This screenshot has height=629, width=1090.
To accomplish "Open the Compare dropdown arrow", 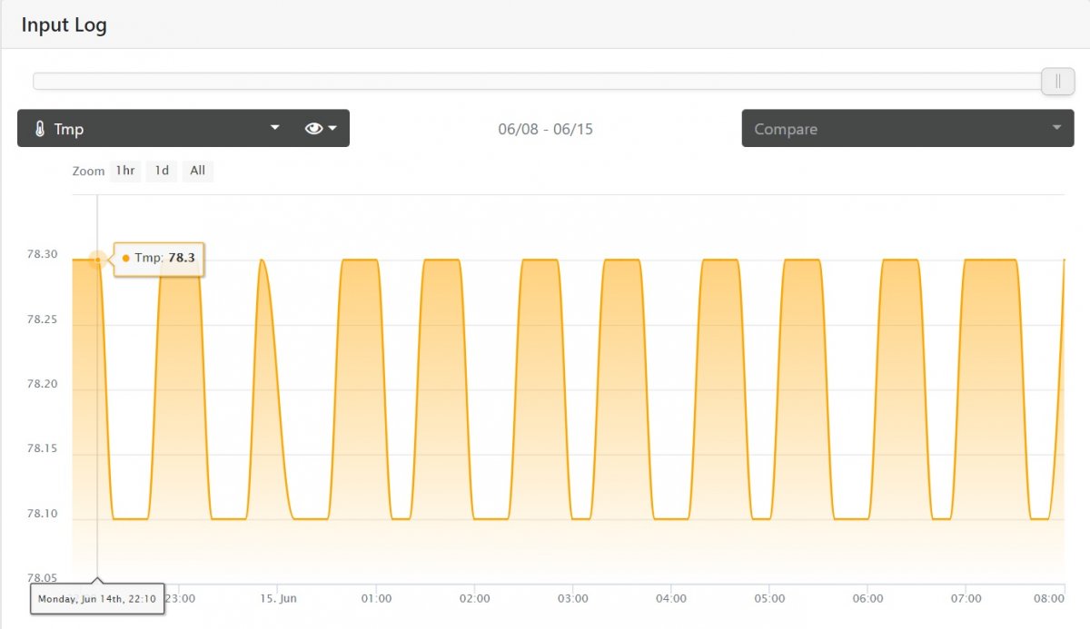I will (1056, 128).
